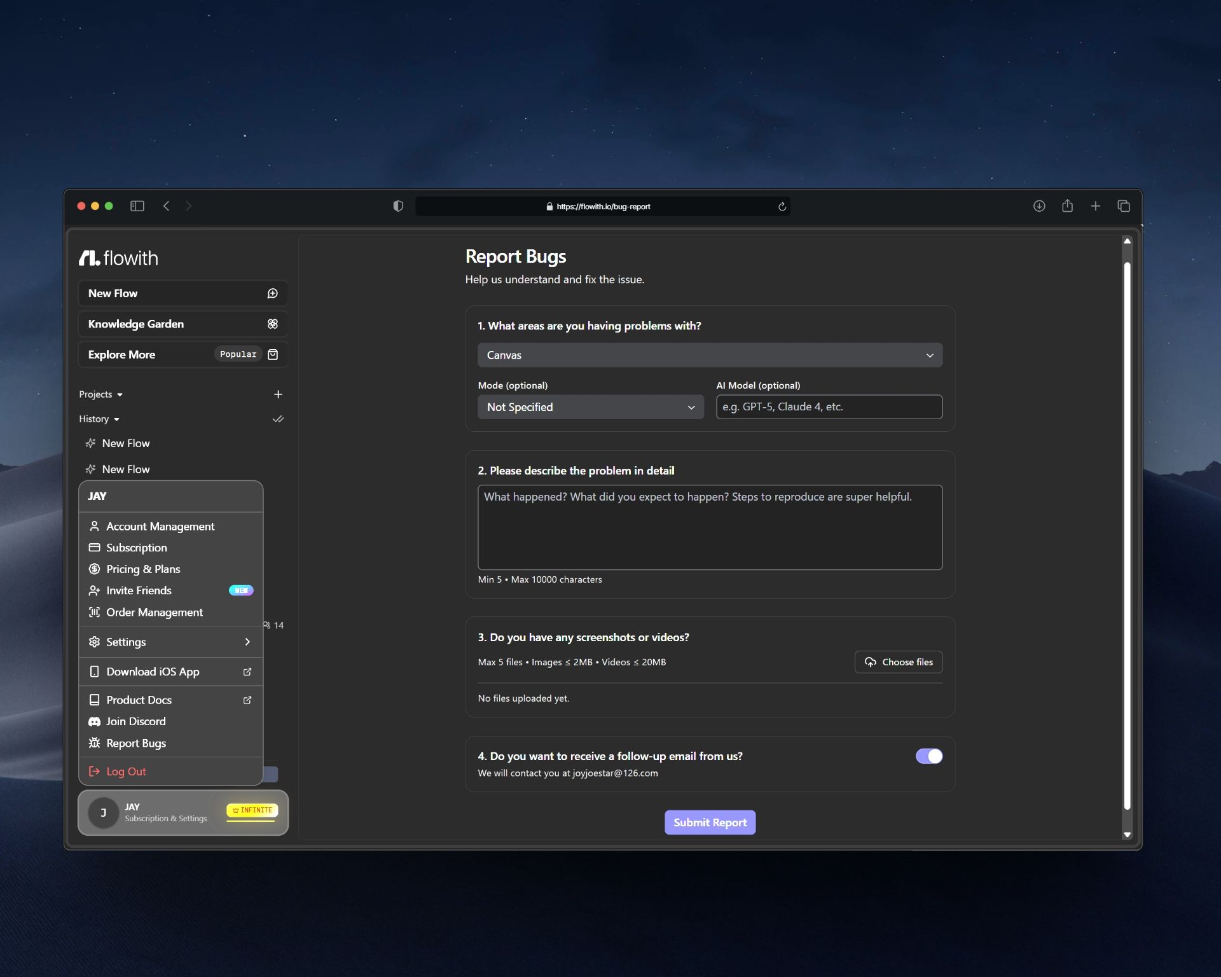The image size is (1221, 977).
Task: Reload the page in the address bar
Action: click(x=782, y=207)
